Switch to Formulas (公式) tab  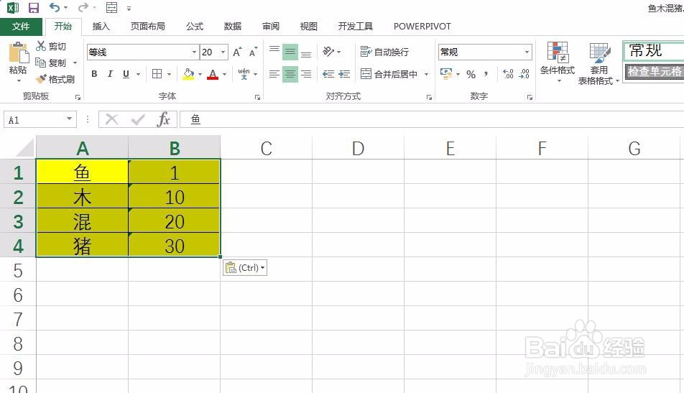coord(195,26)
